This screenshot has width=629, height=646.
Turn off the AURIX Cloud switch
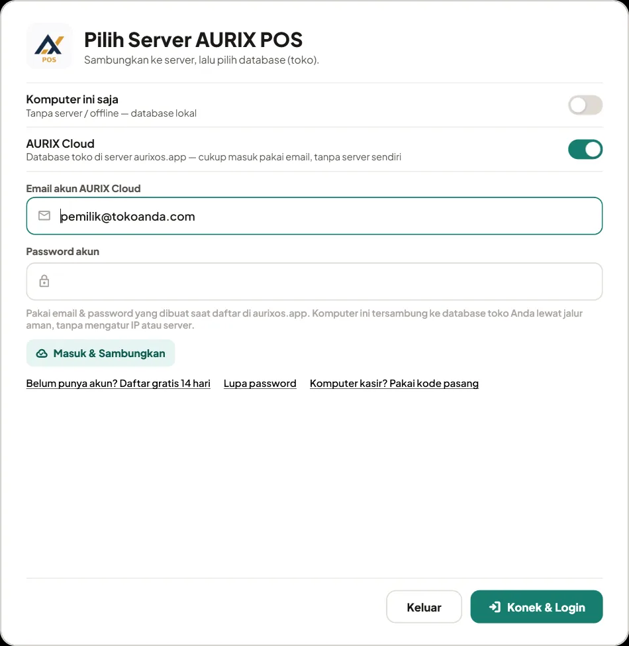(x=585, y=149)
